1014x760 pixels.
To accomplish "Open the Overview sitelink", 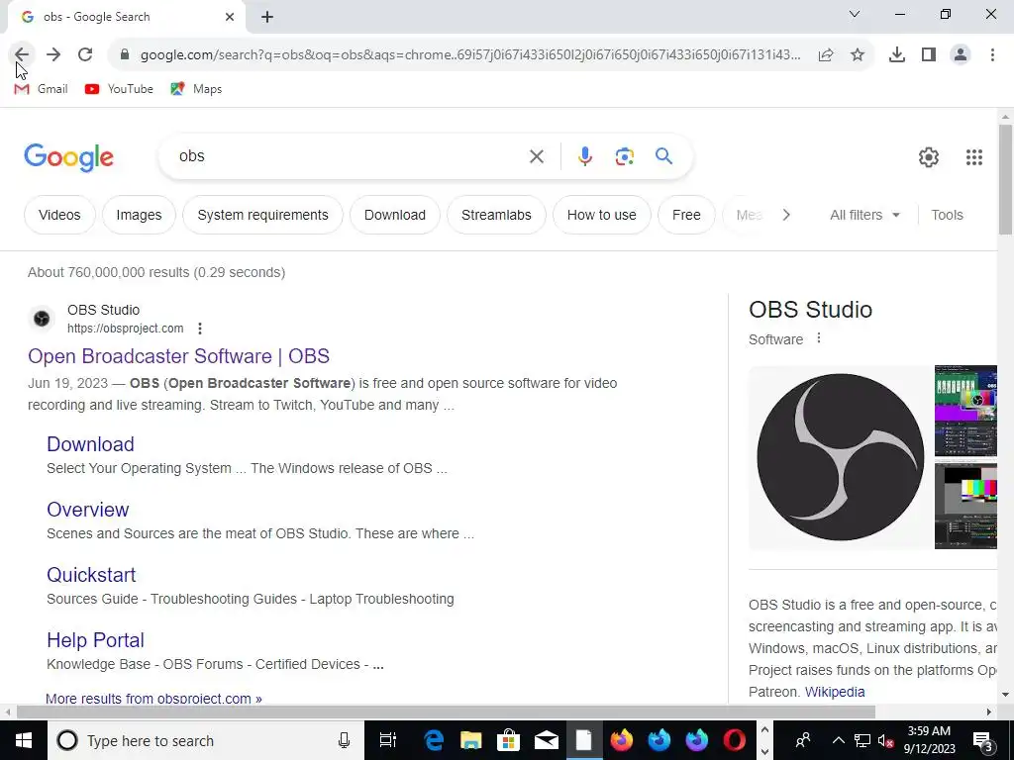I will tap(88, 510).
